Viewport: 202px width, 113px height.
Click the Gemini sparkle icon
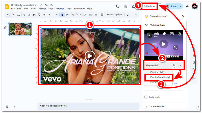point(187,6)
